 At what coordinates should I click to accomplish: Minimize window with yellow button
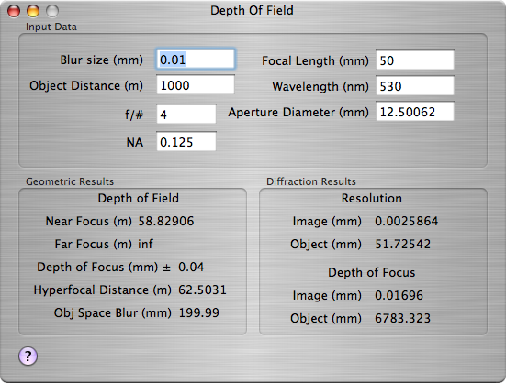(33, 11)
